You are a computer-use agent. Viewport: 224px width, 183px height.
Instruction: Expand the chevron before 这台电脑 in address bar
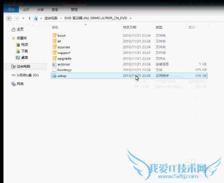[x=41, y=18]
